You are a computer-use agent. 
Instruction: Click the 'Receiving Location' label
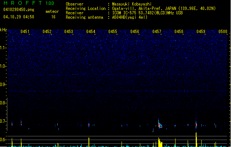tap(86, 8)
